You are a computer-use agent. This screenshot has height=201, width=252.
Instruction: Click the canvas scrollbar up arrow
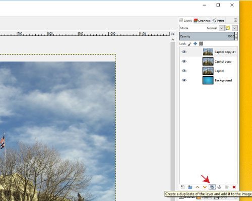(173, 39)
